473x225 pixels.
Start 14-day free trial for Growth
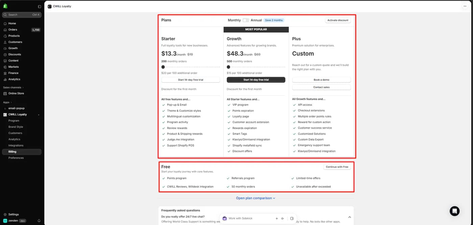(256, 80)
